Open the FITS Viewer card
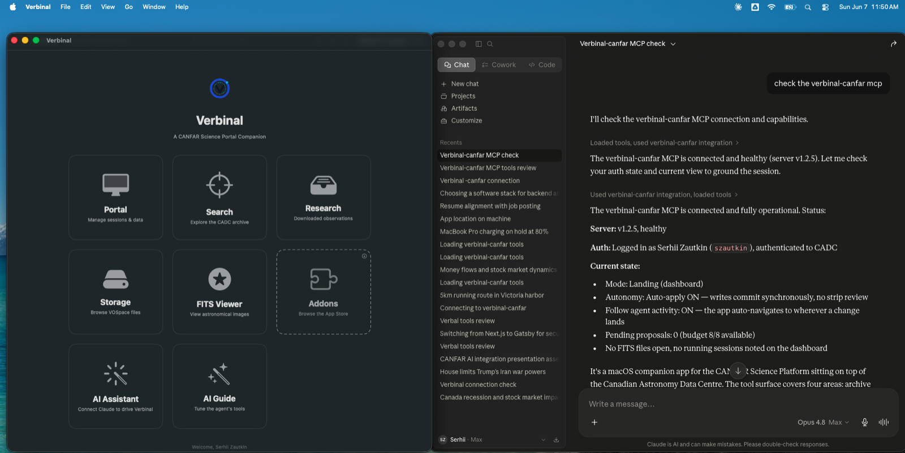905x453 pixels. [219, 292]
